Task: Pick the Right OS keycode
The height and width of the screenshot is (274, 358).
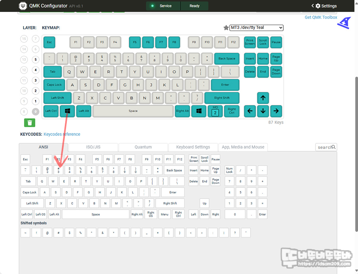Action: point(151,214)
